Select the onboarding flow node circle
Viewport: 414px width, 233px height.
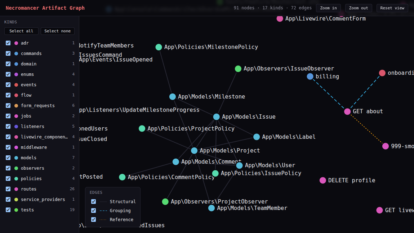tap(382, 73)
